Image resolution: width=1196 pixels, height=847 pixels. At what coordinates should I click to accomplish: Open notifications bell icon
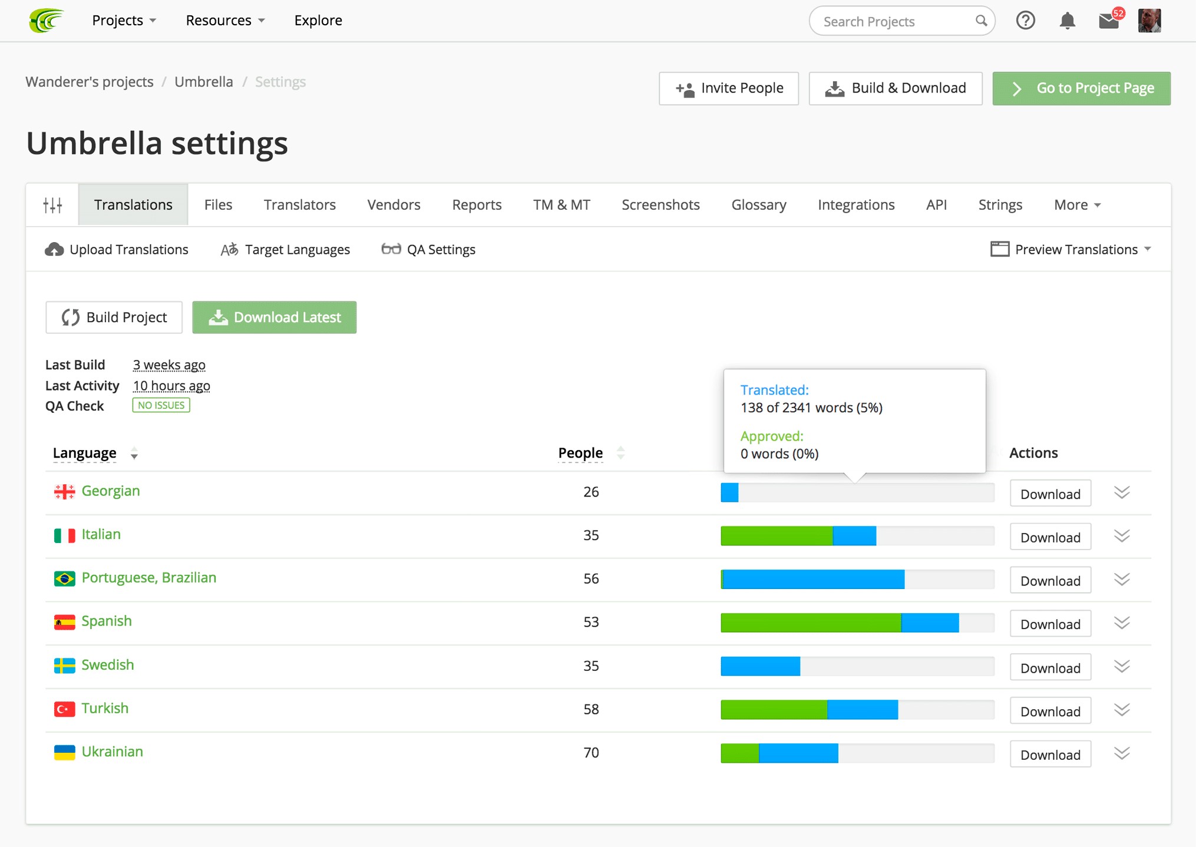1067,21
